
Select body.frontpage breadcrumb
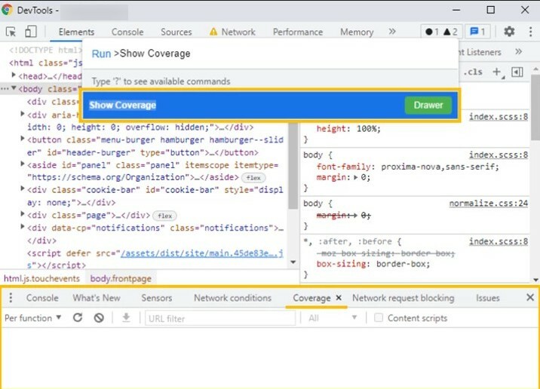point(121,278)
